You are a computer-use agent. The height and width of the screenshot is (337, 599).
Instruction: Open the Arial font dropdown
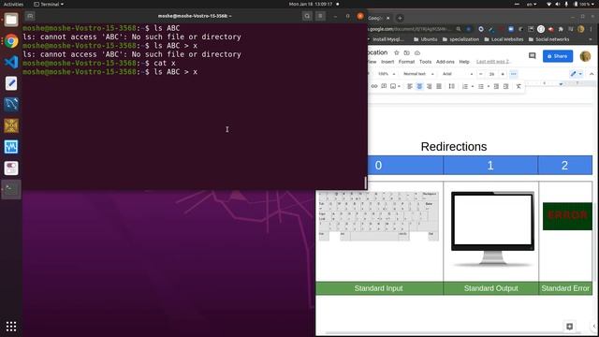[458, 74]
